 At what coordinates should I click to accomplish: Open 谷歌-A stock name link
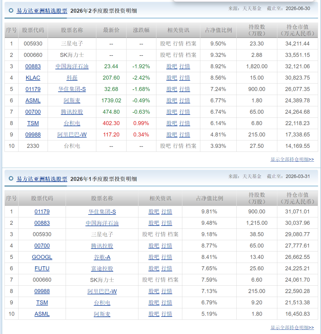click(x=102, y=257)
